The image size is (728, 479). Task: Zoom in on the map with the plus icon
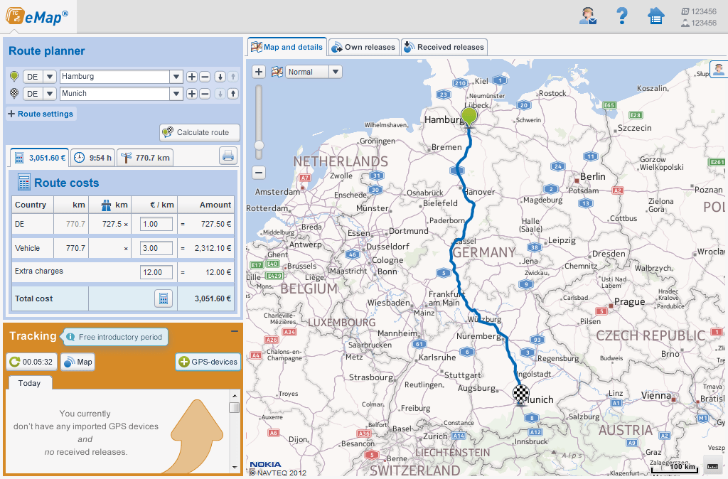coord(259,72)
